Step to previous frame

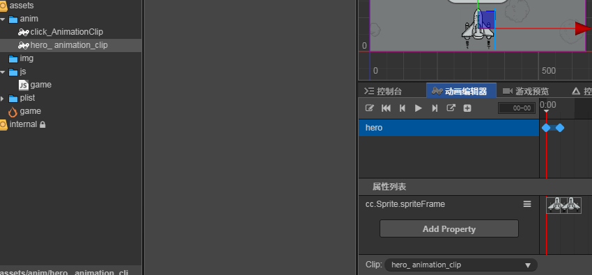[402, 108]
